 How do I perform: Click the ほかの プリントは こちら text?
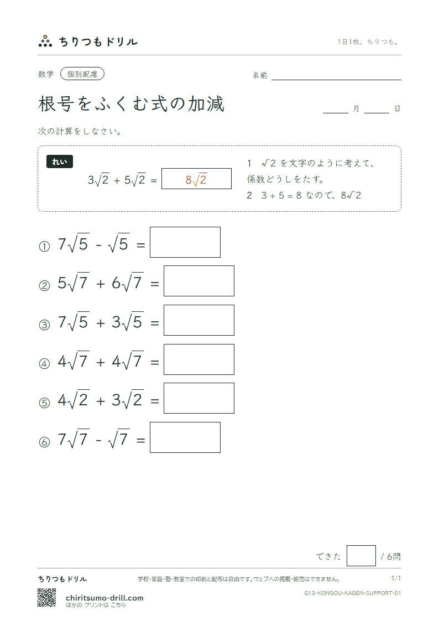point(96,605)
